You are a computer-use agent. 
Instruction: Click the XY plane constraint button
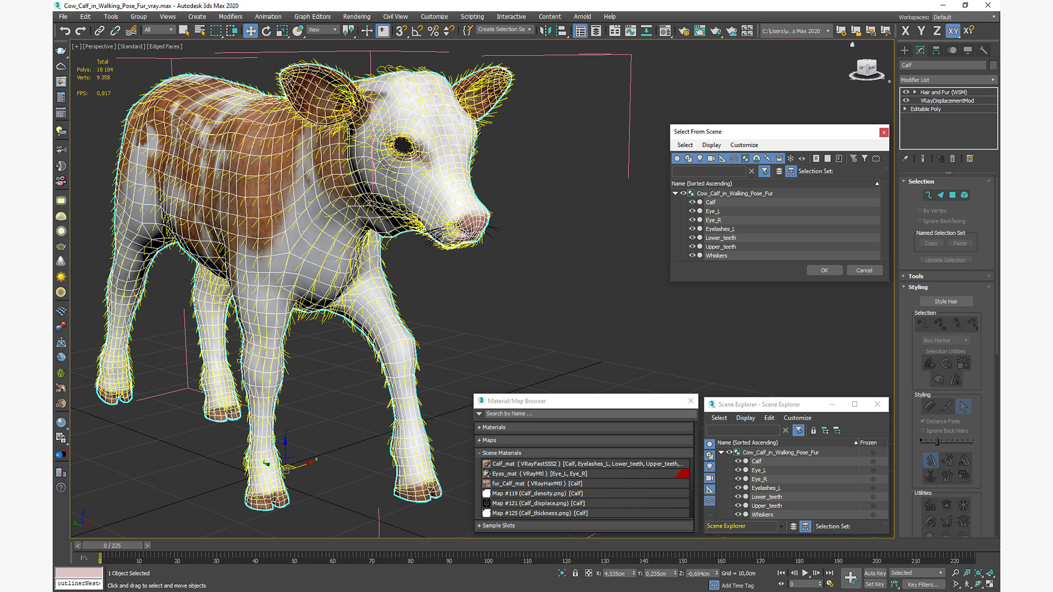pos(953,31)
